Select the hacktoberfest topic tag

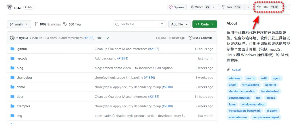coord(270,91)
